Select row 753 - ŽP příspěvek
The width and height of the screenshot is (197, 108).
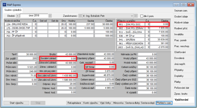[x=59, y=36]
